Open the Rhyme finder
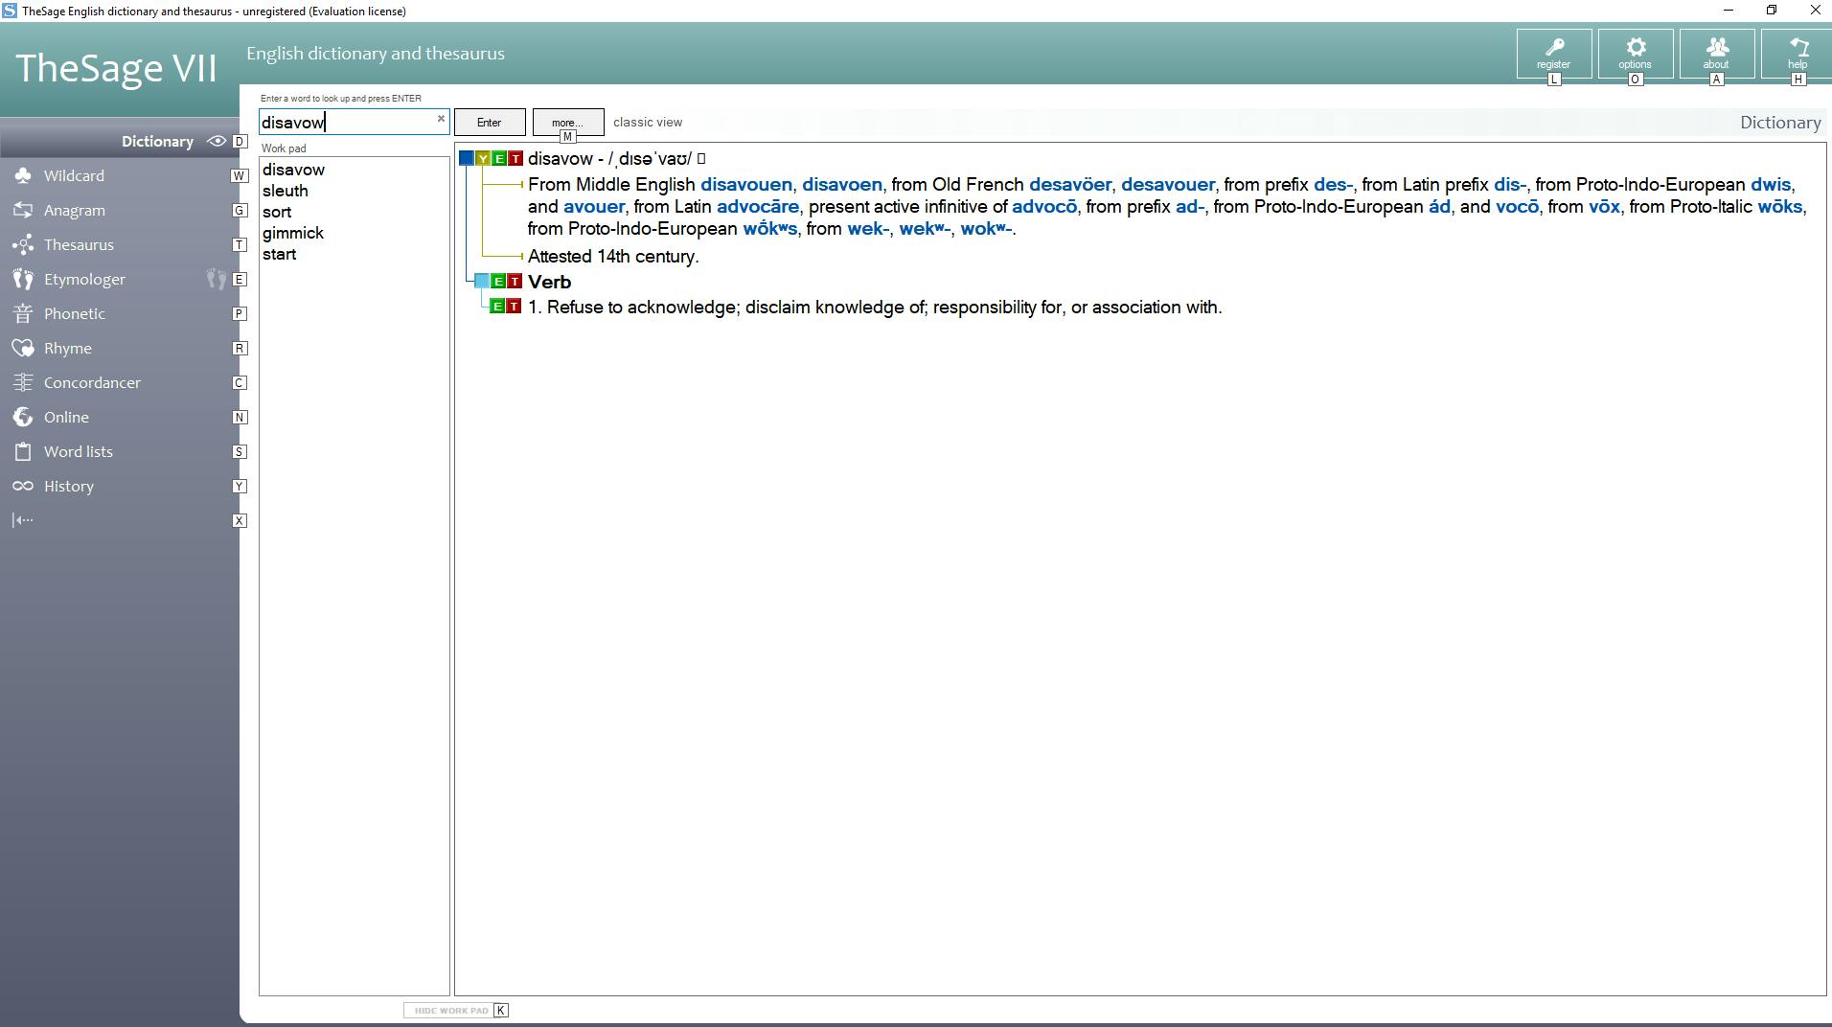The height and width of the screenshot is (1027, 1832). [x=67, y=349]
